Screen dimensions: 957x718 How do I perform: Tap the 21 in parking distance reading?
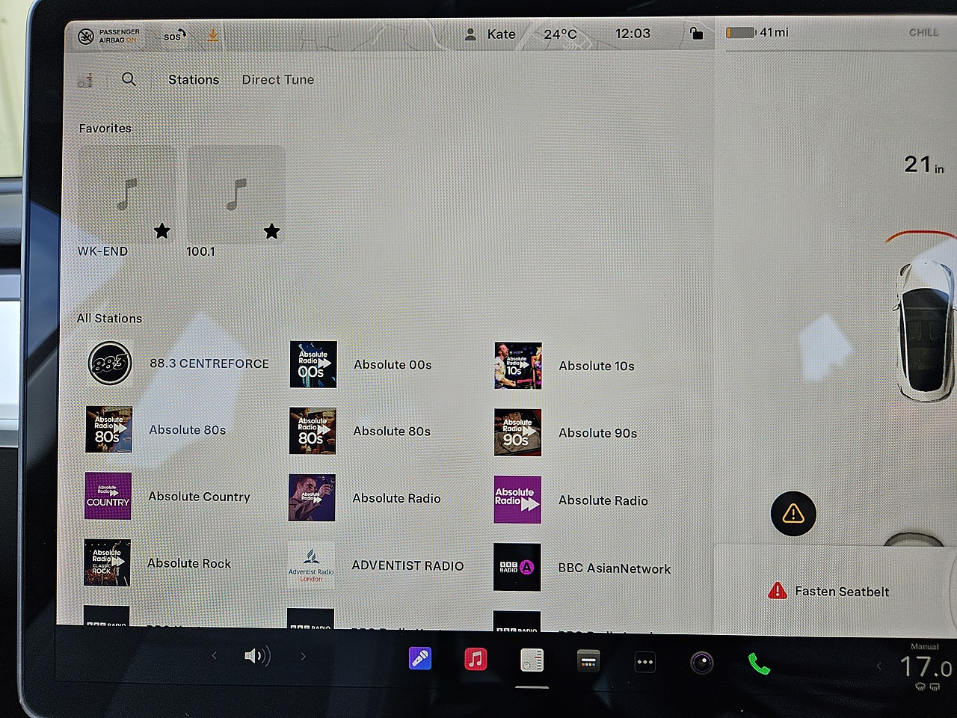click(923, 165)
